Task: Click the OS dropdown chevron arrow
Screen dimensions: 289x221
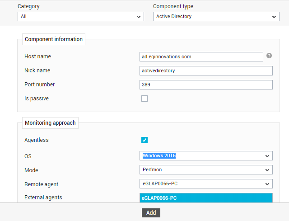Action: point(267,156)
